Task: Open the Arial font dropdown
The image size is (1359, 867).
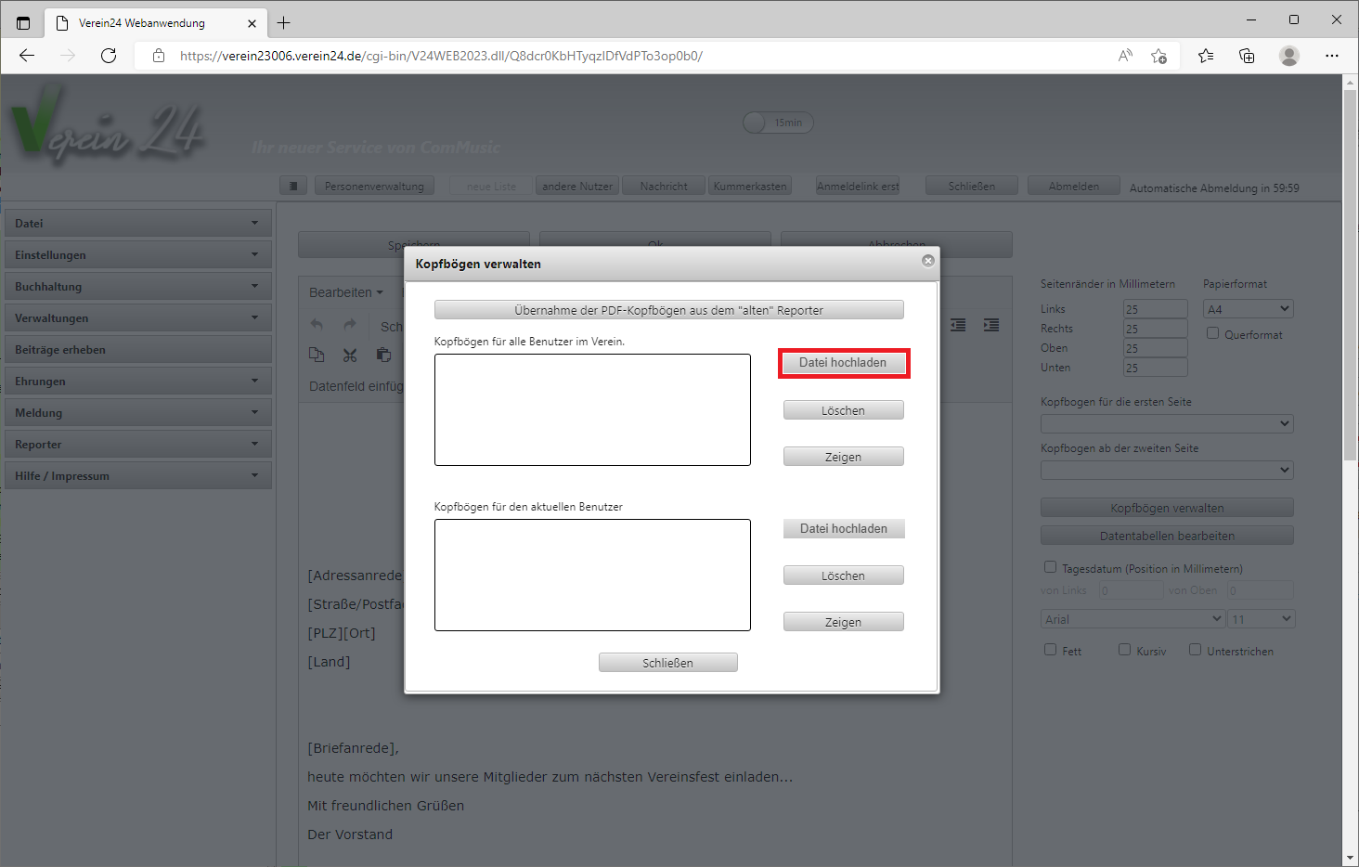Action: click(1132, 618)
